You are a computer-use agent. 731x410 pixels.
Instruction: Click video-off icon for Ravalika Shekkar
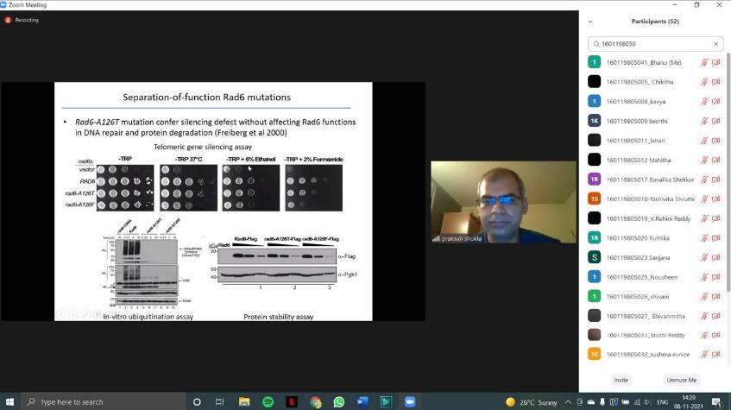tap(716, 180)
